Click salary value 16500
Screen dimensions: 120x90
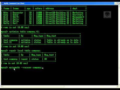point(39,23)
